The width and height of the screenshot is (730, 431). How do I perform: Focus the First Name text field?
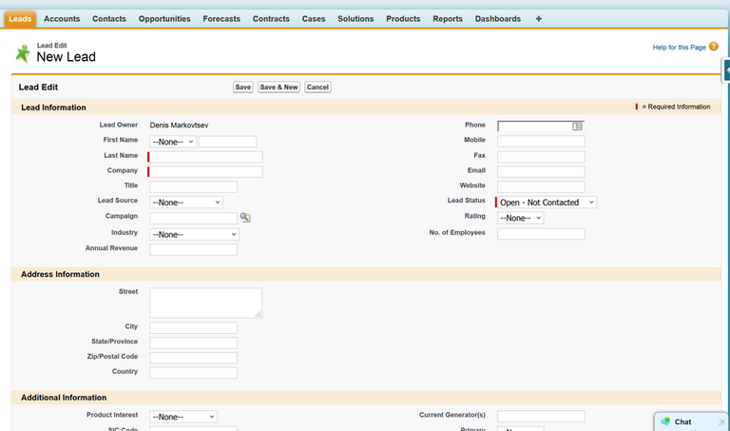[x=227, y=142]
